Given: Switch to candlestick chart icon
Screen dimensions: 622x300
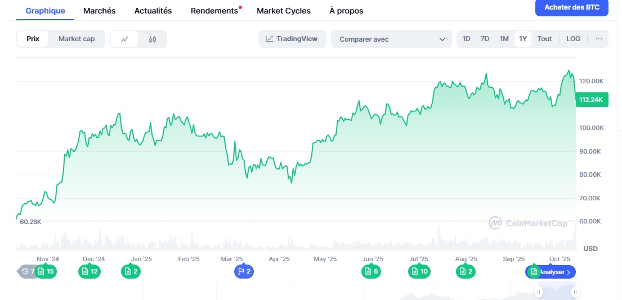Looking at the screenshot, I should 153,39.
